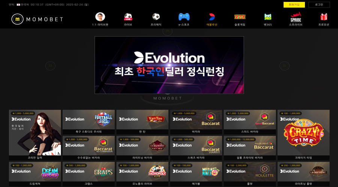Open the 슬롯게임 777 icon
The image size is (338, 187).
240,17
